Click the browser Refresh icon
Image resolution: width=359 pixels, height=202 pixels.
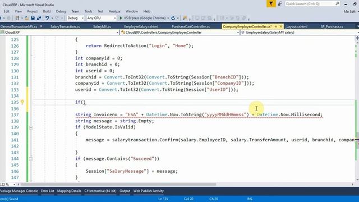point(173,18)
